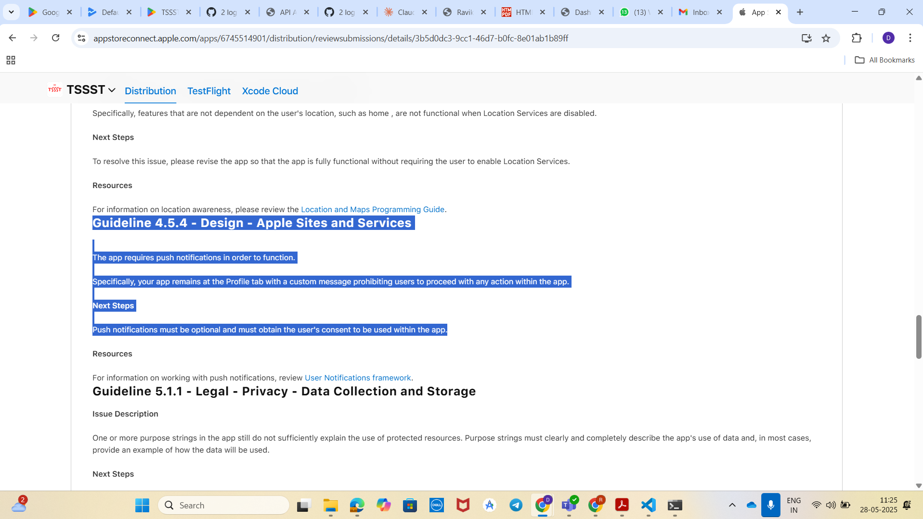Click the All Bookmarks folder button
The height and width of the screenshot is (519, 923).
pos(884,60)
